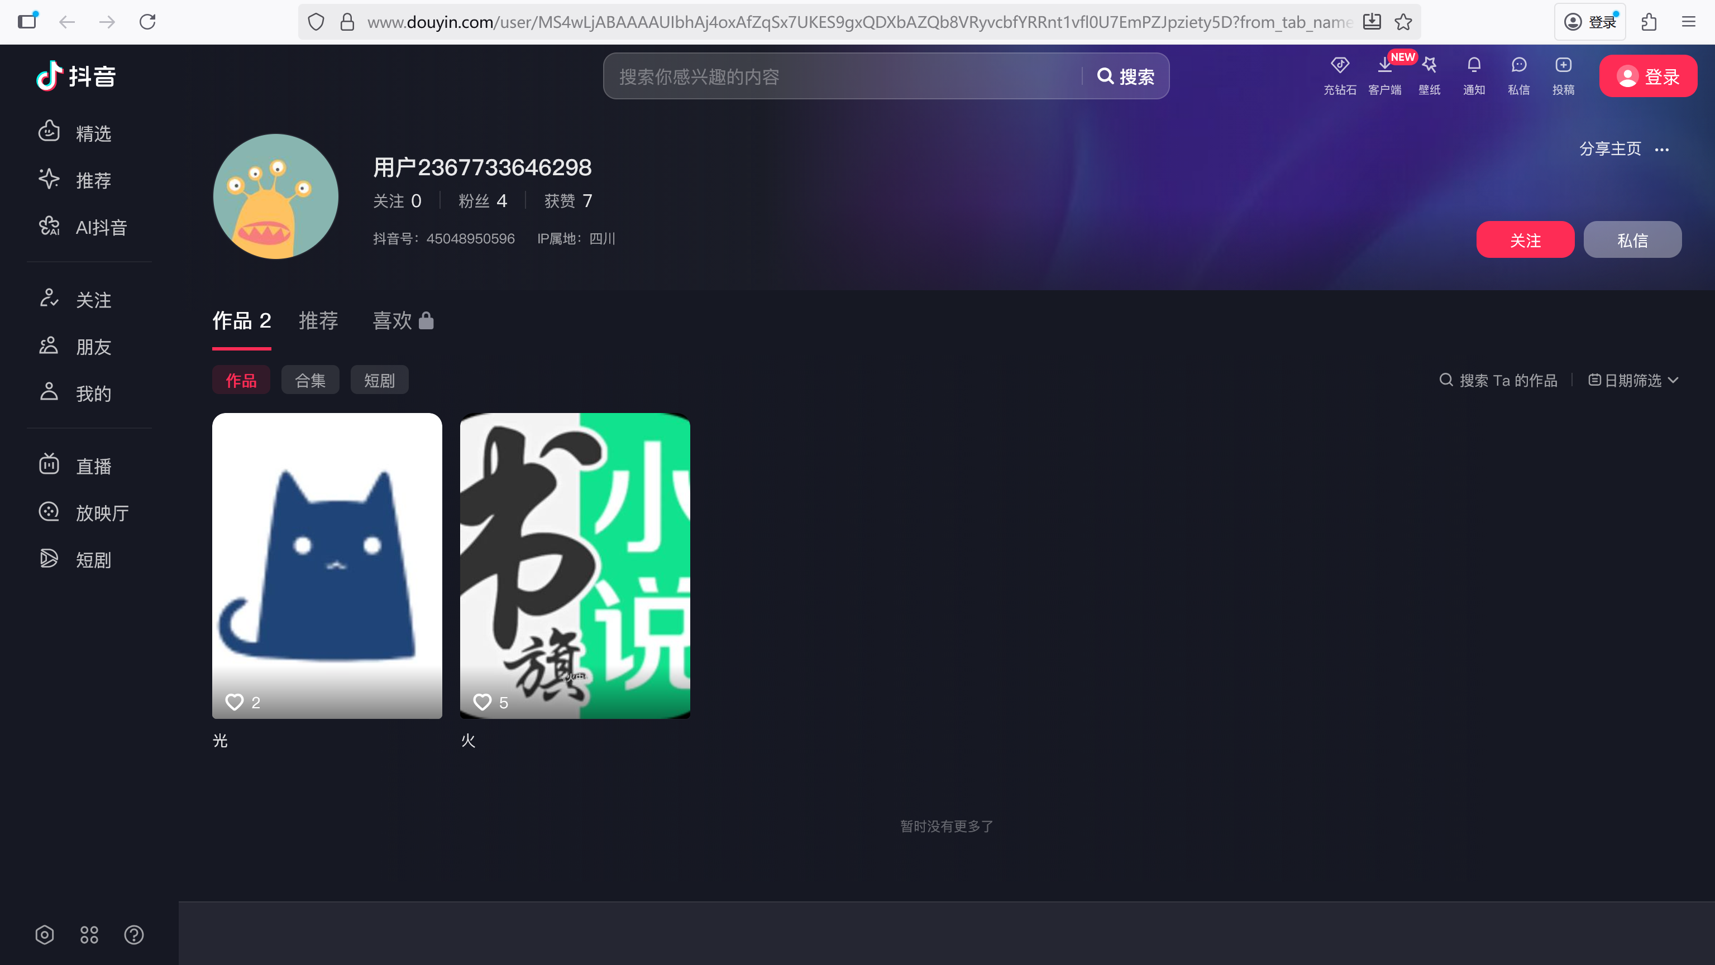Image resolution: width=1715 pixels, height=965 pixels.
Task: Select the 合集 filter chip
Action: pos(310,380)
